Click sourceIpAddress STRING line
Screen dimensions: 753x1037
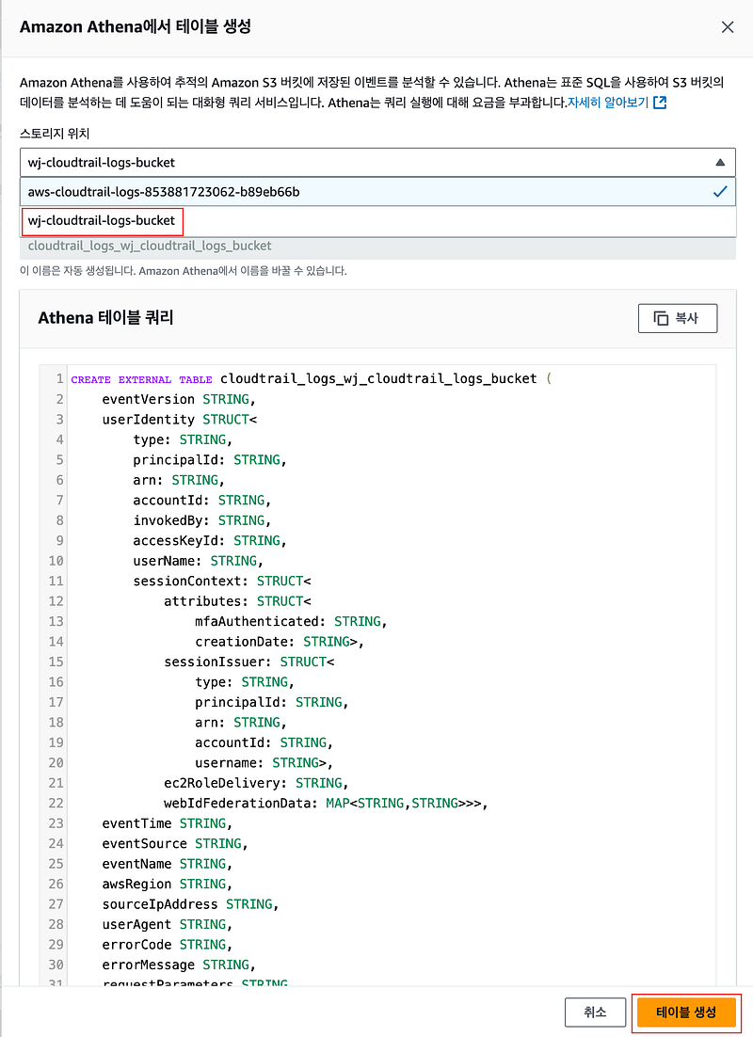click(190, 904)
